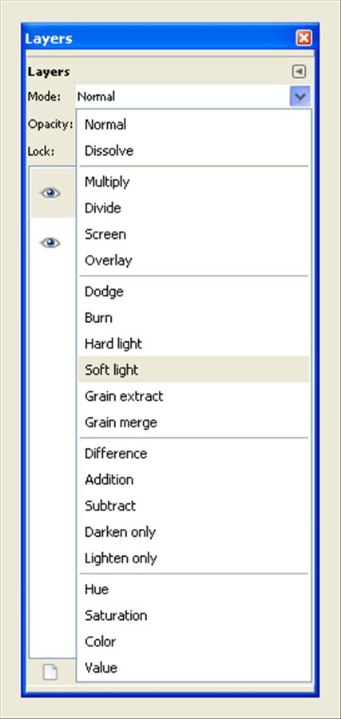341x719 pixels.
Task: Click the Mode combo box showing Normal
Action: (193, 97)
